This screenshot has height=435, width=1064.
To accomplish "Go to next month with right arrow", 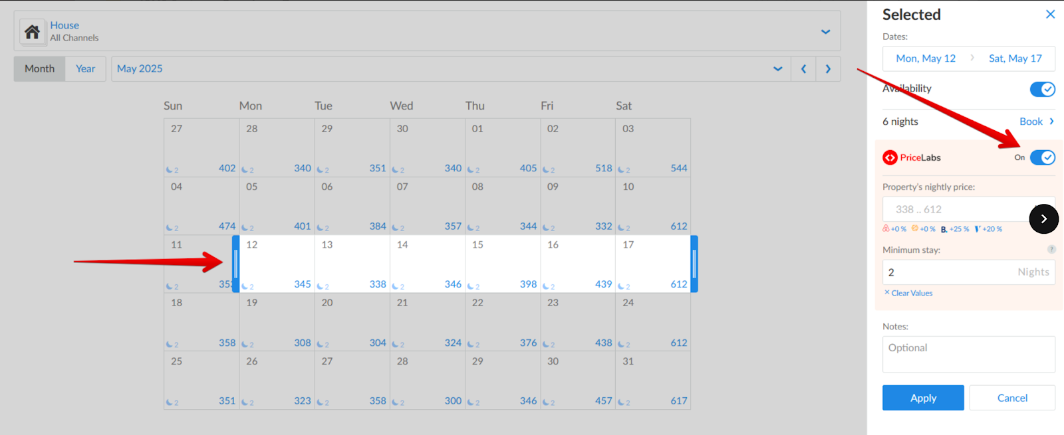I will 828,69.
